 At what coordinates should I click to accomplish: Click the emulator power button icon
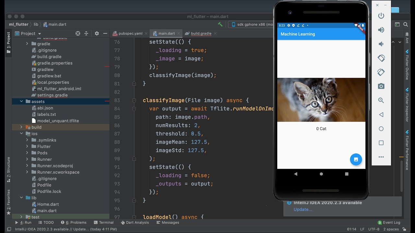(381, 16)
